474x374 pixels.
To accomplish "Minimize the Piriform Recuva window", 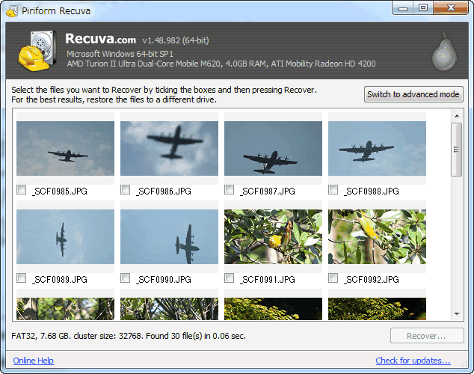I will pyautogui.click(x=403, y=8).
